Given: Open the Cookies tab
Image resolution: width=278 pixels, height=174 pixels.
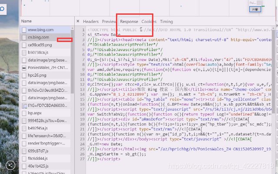Looking at the screenshot, I should point(149,22).
